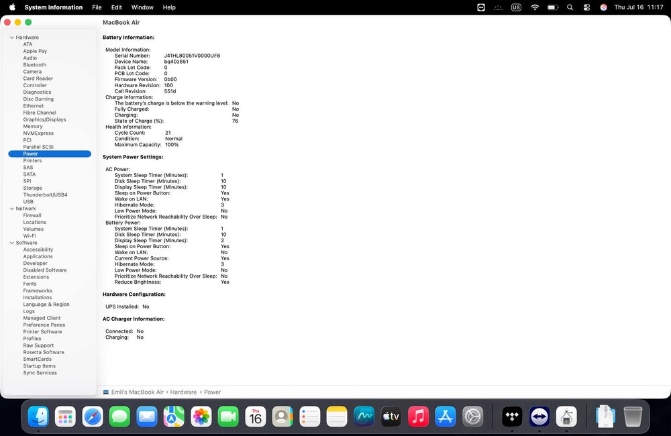Open FaceTime from the Dock
Screen dimensions: 671x436
click(x=228, y=417)
